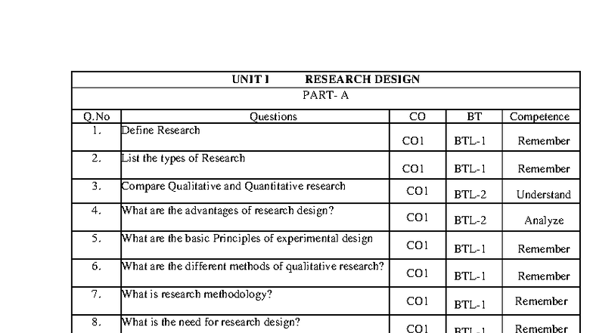The height and width of the screenshot is (333, 593).
Task: Click the need for research design question
Action: coord(210,322)
